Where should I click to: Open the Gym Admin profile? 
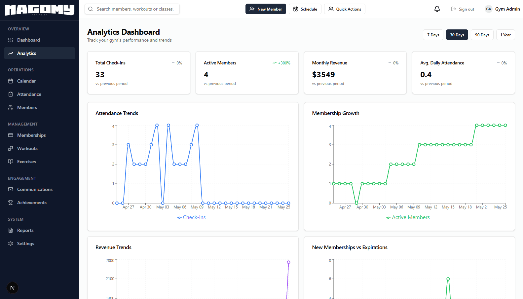click(502, 9)
